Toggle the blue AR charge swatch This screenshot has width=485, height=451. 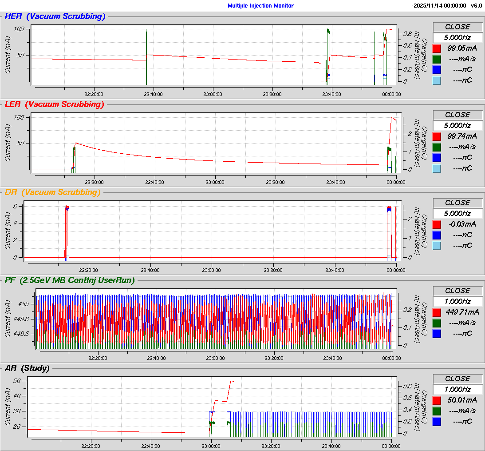tap(437, 421)
